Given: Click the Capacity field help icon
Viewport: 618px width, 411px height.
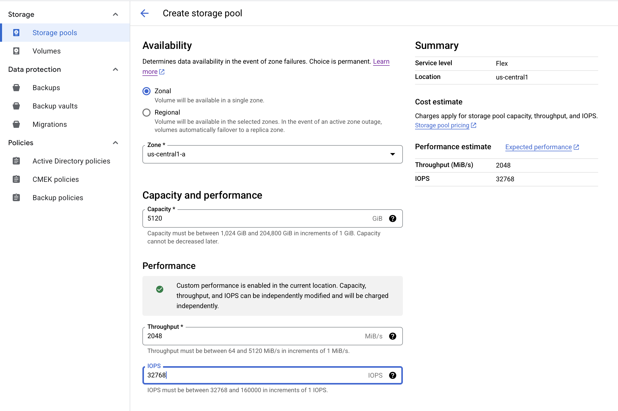Looking at the screenshot, I should (x=392, y=218).
